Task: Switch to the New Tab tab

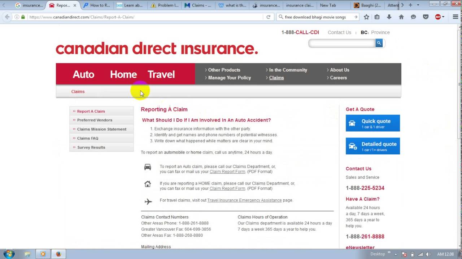Action: point(328,5)
